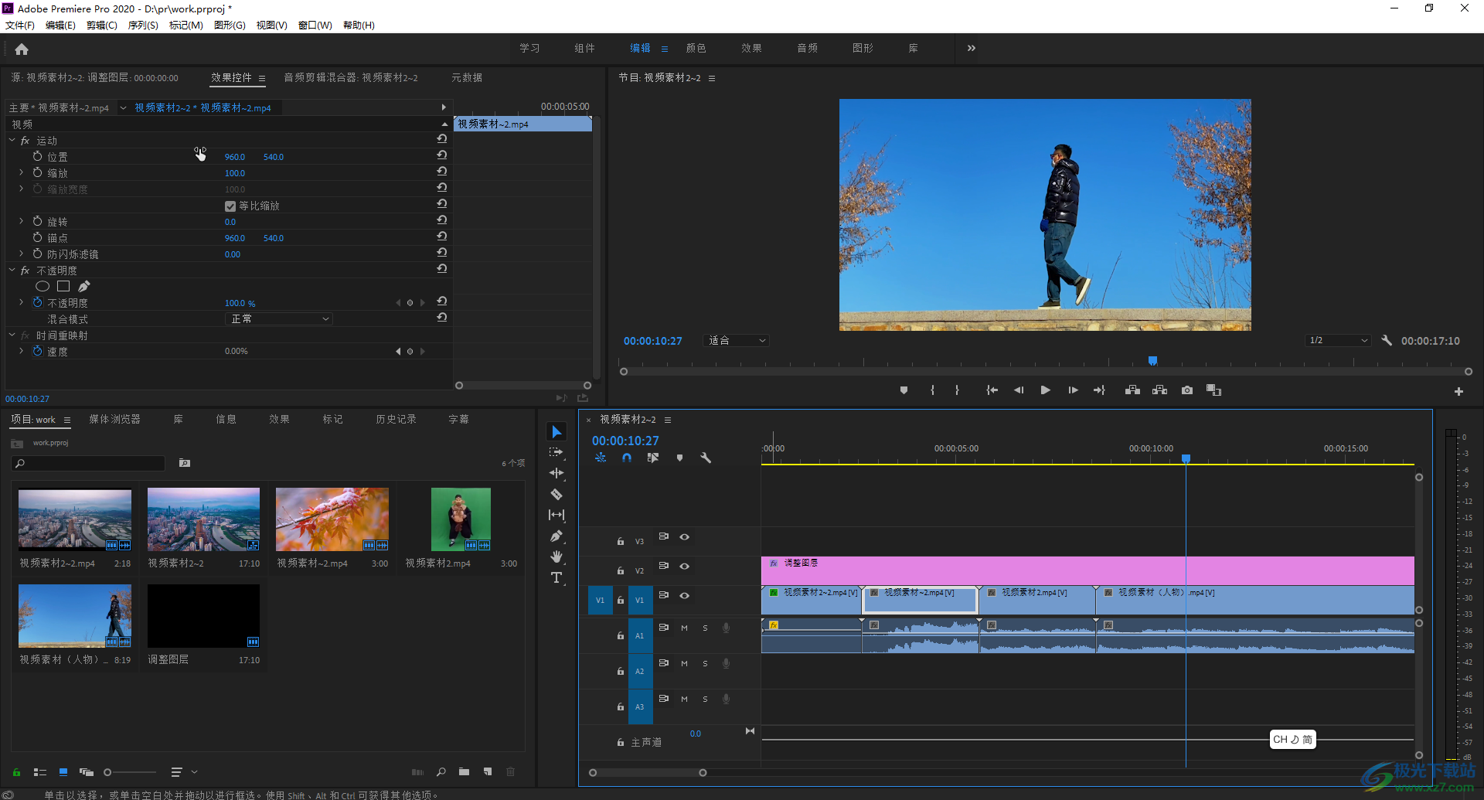Image resolution: width=1484 pixels, height=800 pixels.
Task: Click the free draw bezier mask pen
Action: pyautogui.click(x=84, y=287)
